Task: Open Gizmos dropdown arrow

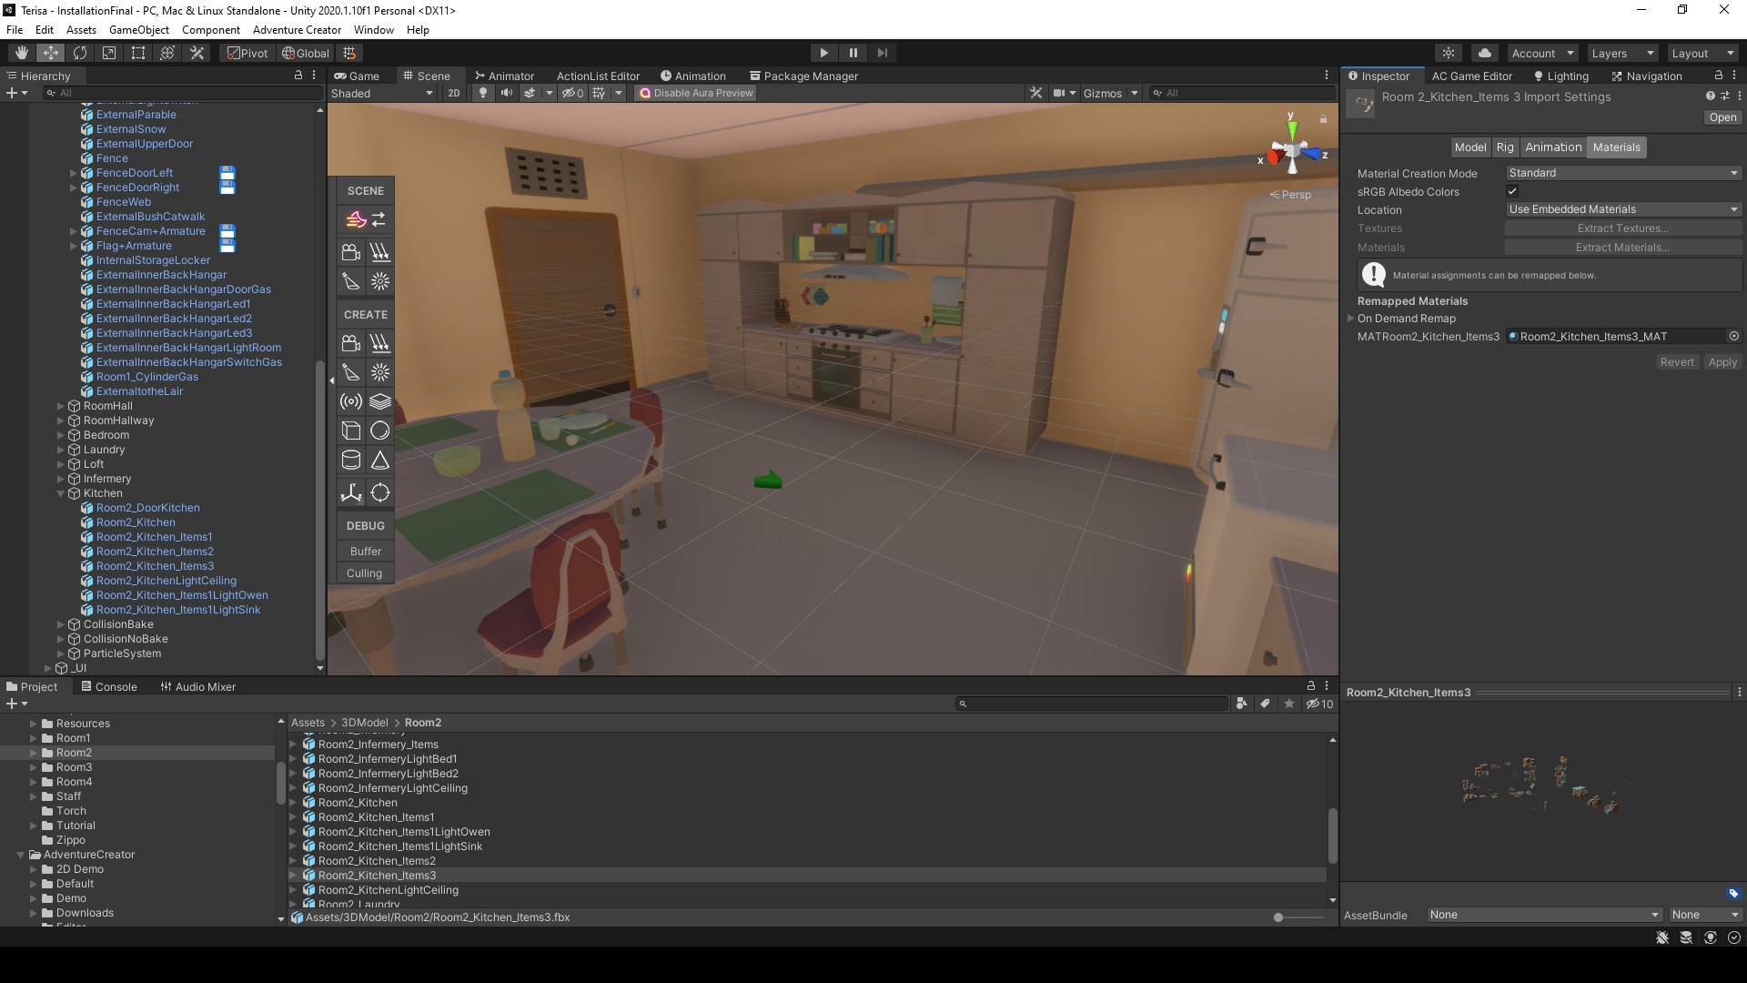Action: 1135,93
